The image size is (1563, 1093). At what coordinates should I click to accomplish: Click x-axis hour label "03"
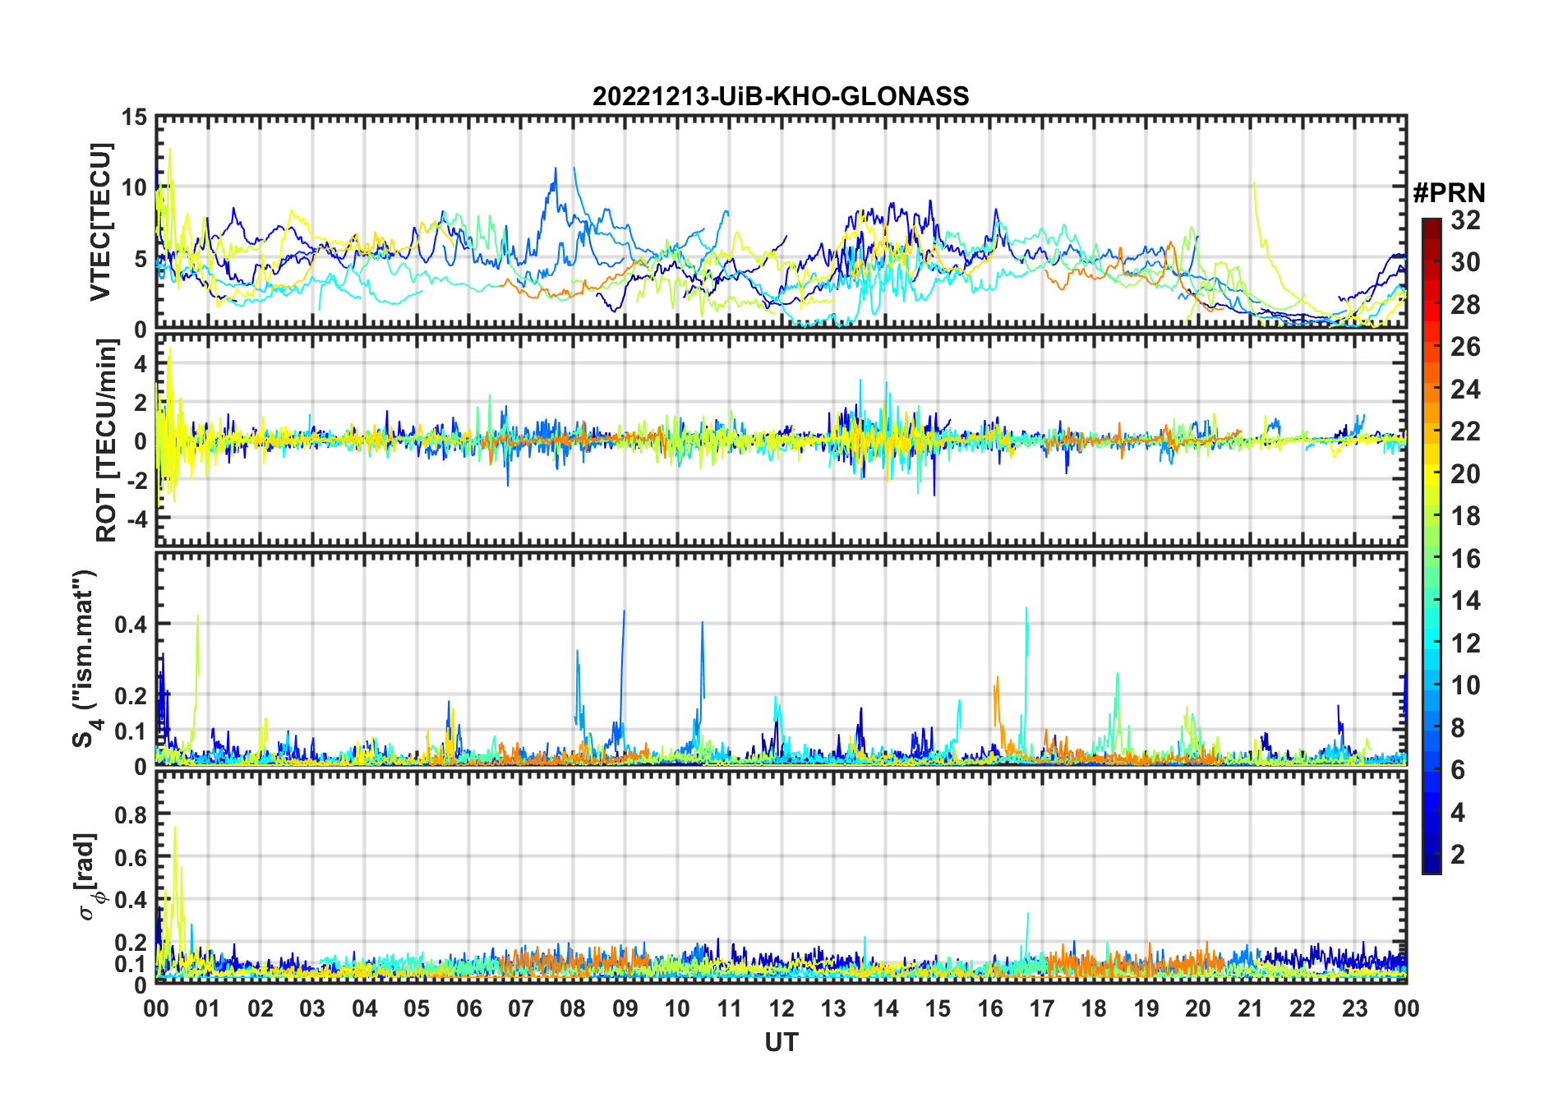[x=312, y=1008]
